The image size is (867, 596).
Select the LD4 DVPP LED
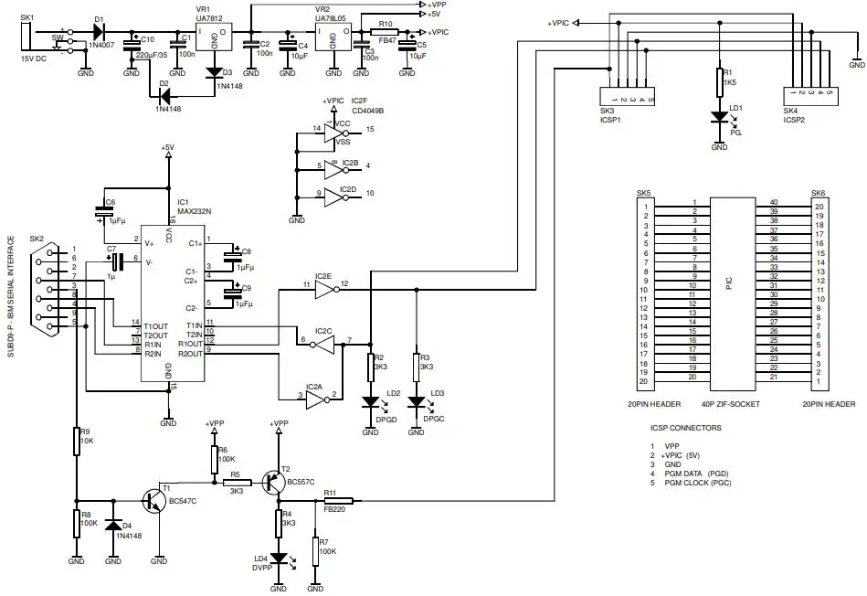tap(278, 559)
